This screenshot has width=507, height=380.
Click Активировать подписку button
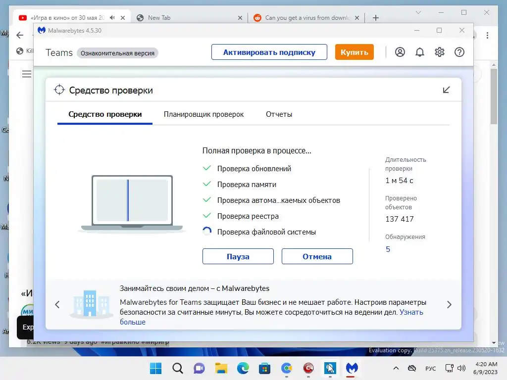[269, 52]
